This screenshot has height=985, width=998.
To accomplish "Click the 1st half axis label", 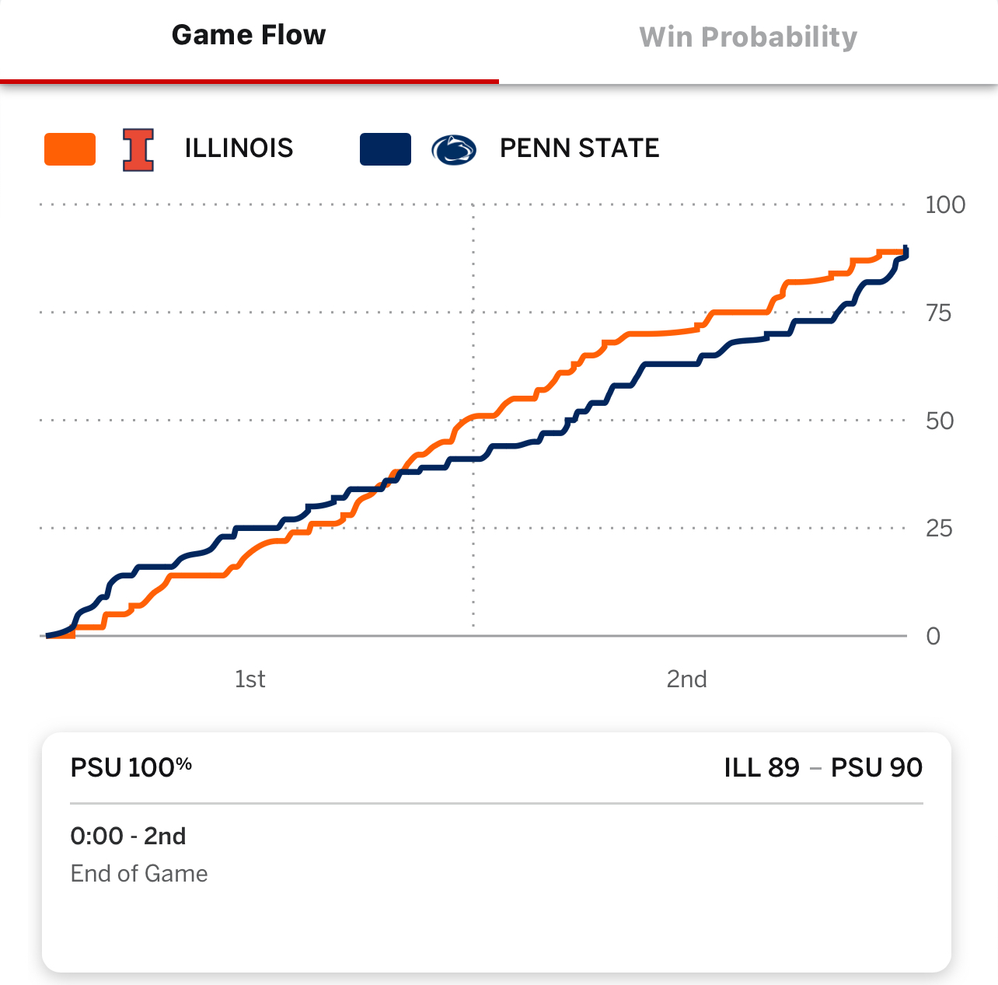I will tap(249, 679).
